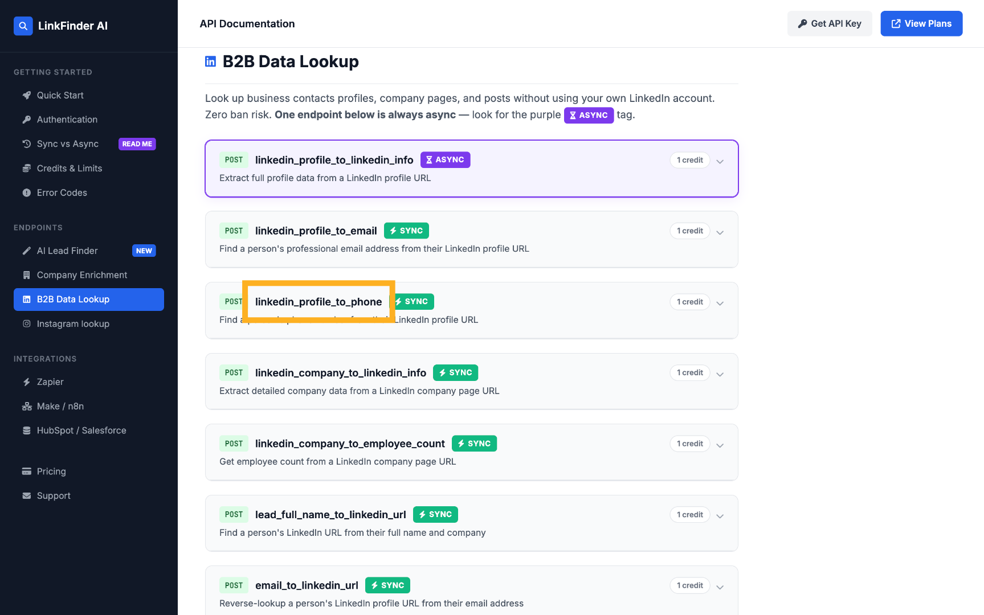
Task: Click the SYNC tag on email_to_linkedin_url
Action: pyautogui.click(x=388, y=585)
